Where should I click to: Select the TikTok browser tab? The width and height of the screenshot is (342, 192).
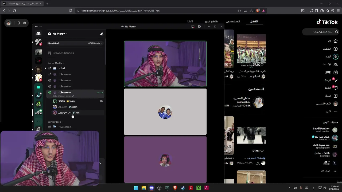tap(22, 3)
